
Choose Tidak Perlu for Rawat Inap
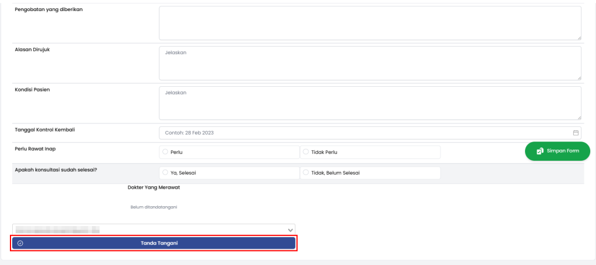[306, 152]
